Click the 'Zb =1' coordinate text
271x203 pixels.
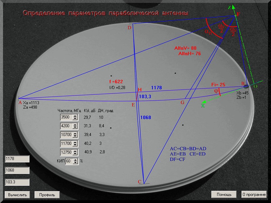(241, 97)
